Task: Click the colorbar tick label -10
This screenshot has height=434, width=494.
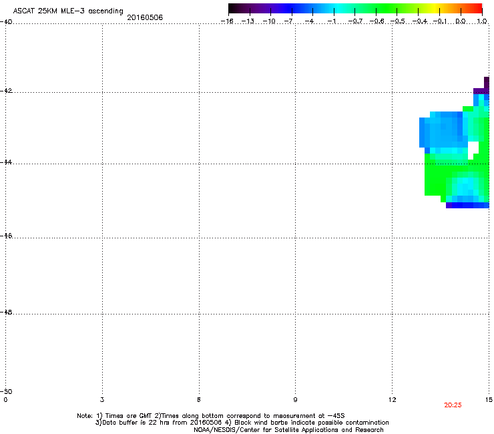Action: coord(269,21)
